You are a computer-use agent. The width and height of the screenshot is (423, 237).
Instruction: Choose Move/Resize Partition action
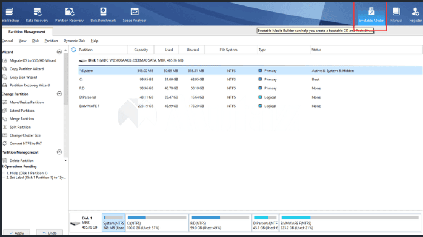point(23,102)
